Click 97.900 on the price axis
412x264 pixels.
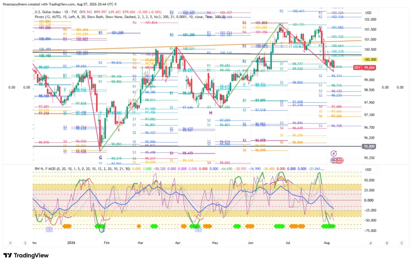coord(369,102)
